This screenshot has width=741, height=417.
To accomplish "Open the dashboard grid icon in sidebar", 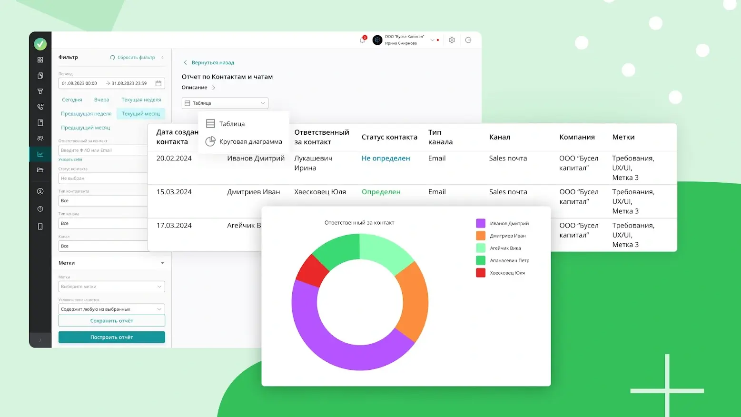I will pos(40,60).
